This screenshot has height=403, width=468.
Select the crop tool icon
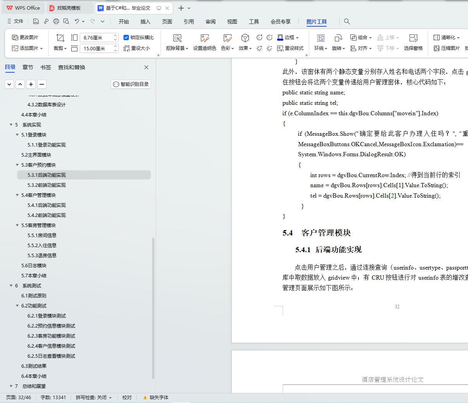pyautogui.click(x=60, y=38)
